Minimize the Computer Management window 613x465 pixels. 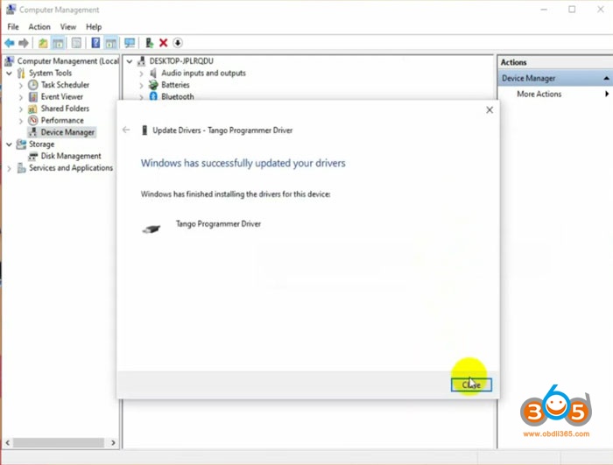pos(544,10)
